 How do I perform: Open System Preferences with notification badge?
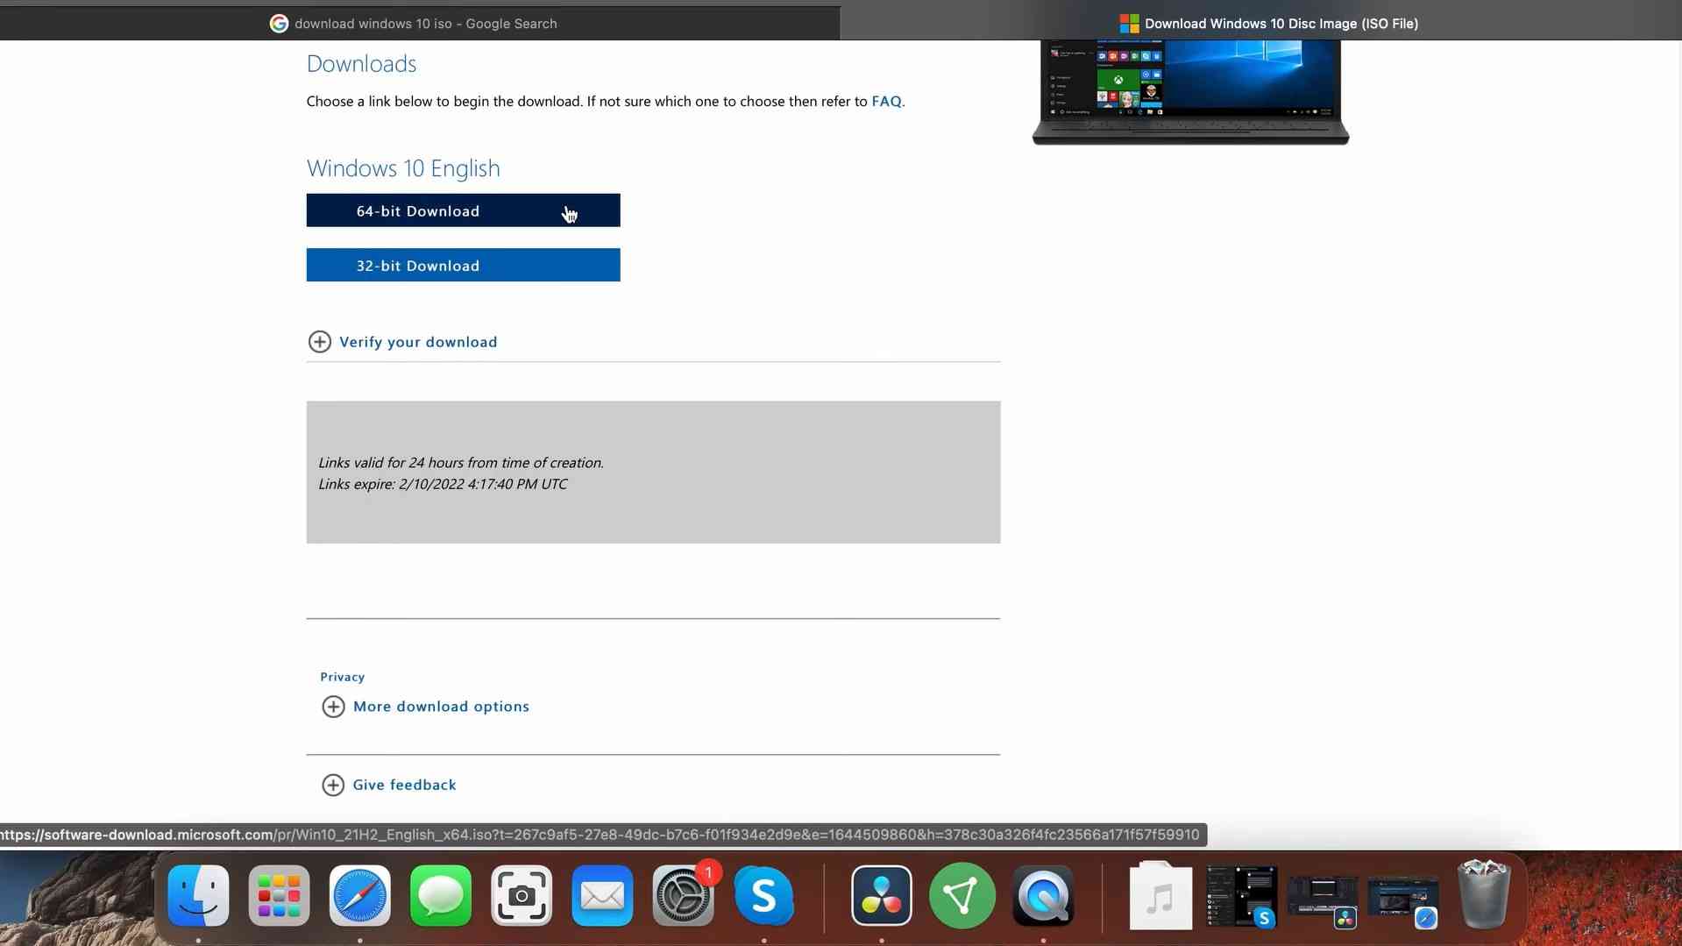683,896
